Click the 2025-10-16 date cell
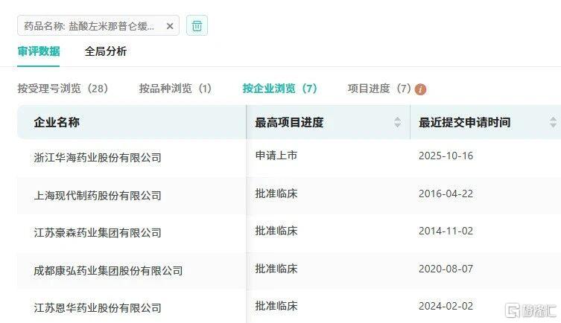This screenshot has height=323, width=561. click(446, 156)
